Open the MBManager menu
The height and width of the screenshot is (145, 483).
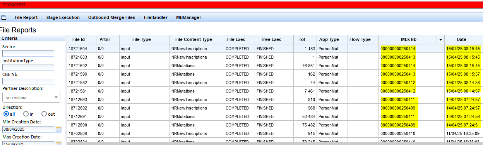[x=188, y=17]
